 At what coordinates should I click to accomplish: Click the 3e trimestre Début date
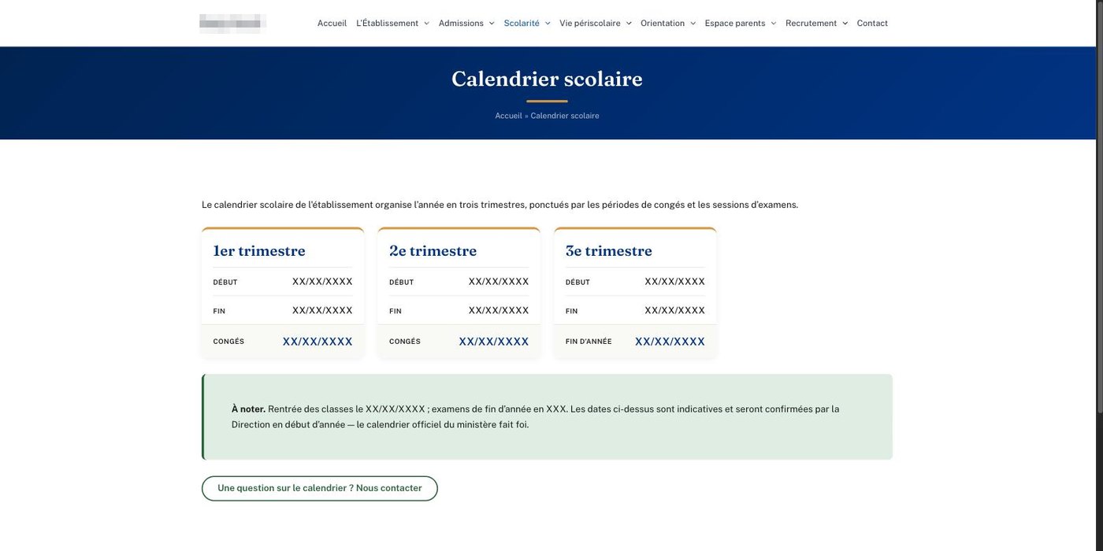(675, 282)
